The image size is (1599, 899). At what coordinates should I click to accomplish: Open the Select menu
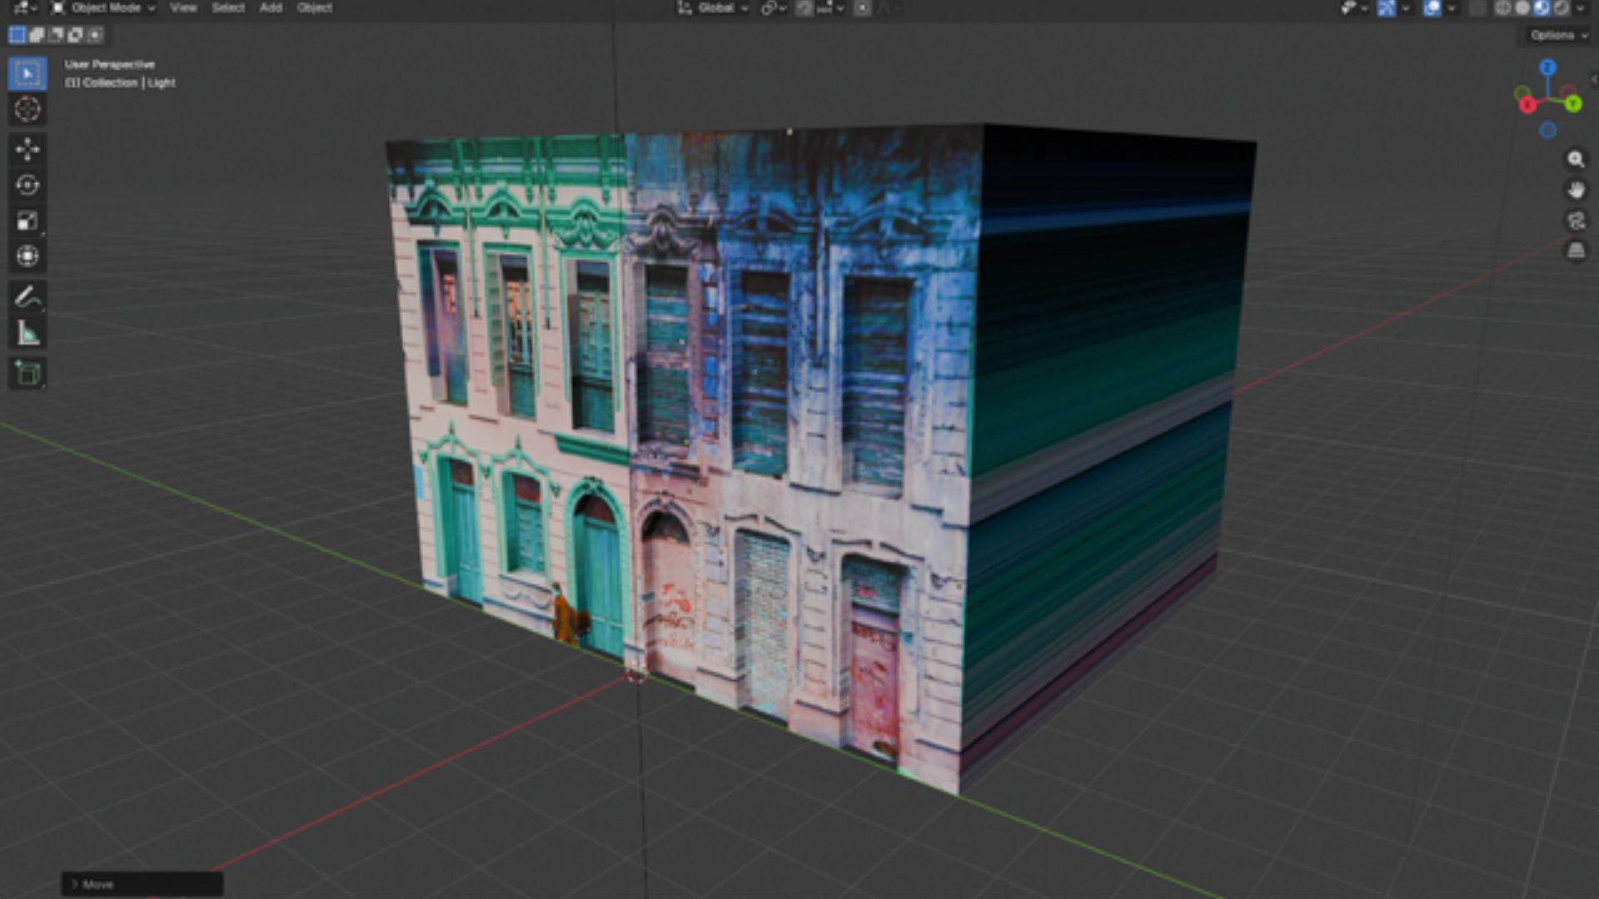[x=228, y=8]
